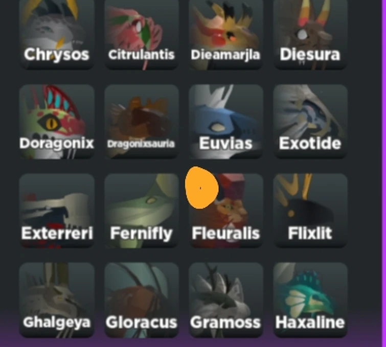Screen dimensions: 386x347
Task: Click the Haxaline name label
Action: [x=310, y=322]
